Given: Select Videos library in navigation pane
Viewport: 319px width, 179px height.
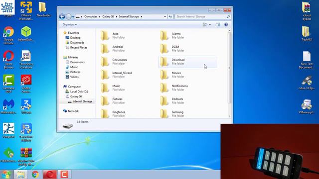Looking at the screenshot, I should point(74,77).
